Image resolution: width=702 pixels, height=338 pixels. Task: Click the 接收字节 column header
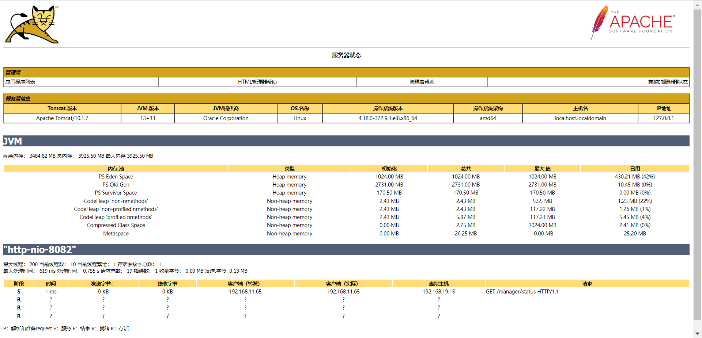pyautogui.click(x=168, y=284)
